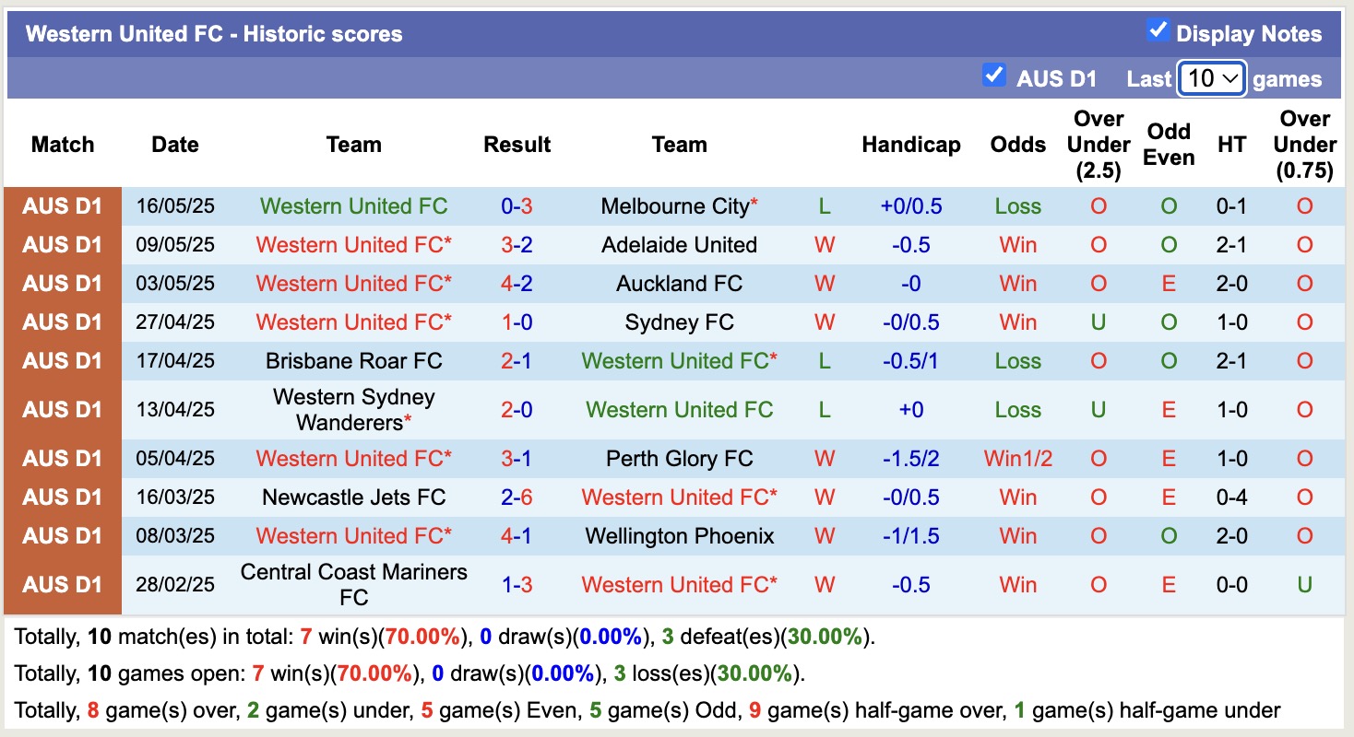Open Adelaide United team page
This screenshot has height=737, width=1354.
[679, 245]
